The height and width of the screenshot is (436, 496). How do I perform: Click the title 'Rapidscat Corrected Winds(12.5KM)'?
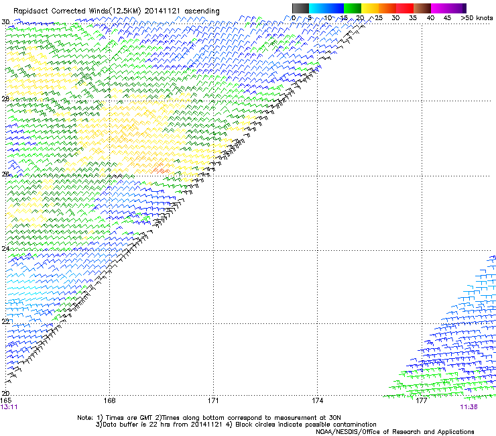(x=77, y=11)
